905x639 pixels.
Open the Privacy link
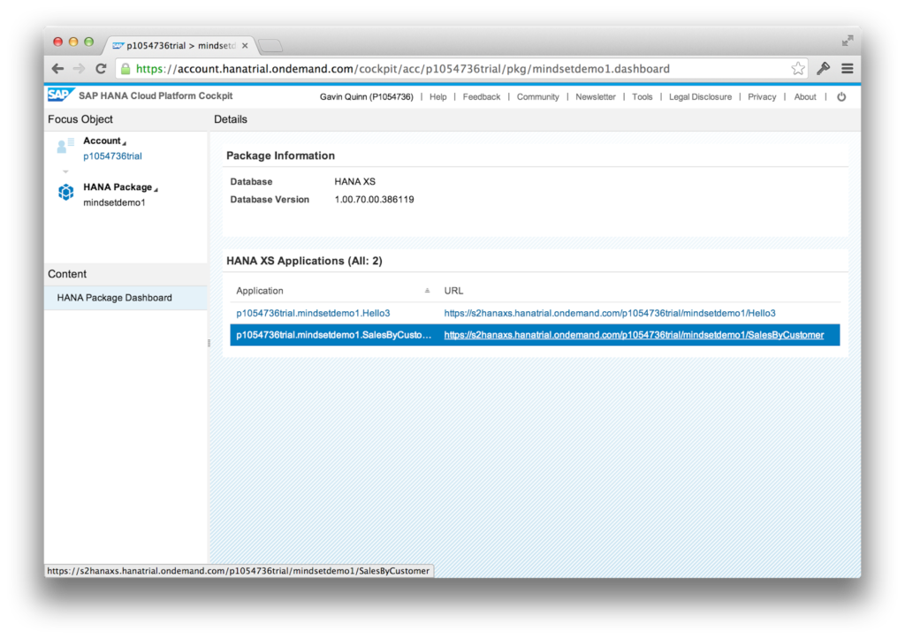tap(762, 97)
